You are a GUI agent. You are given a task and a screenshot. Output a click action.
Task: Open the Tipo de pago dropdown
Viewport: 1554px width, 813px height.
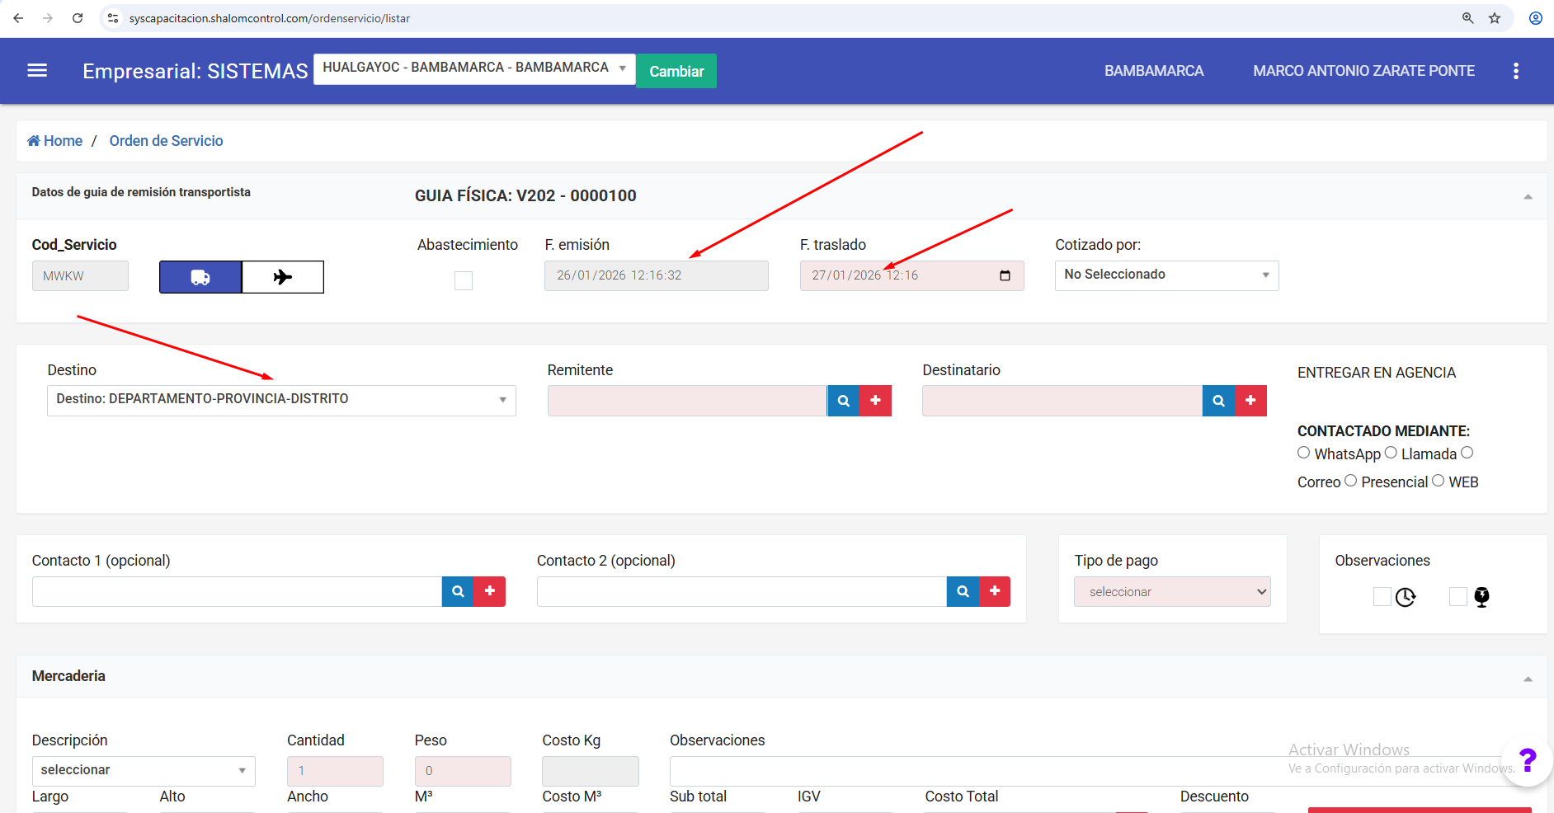pos(1172,592)
